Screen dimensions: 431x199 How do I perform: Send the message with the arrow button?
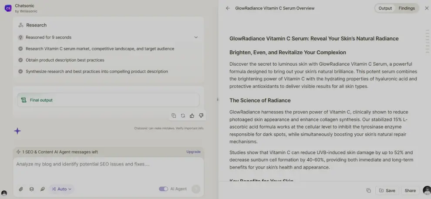196,189
